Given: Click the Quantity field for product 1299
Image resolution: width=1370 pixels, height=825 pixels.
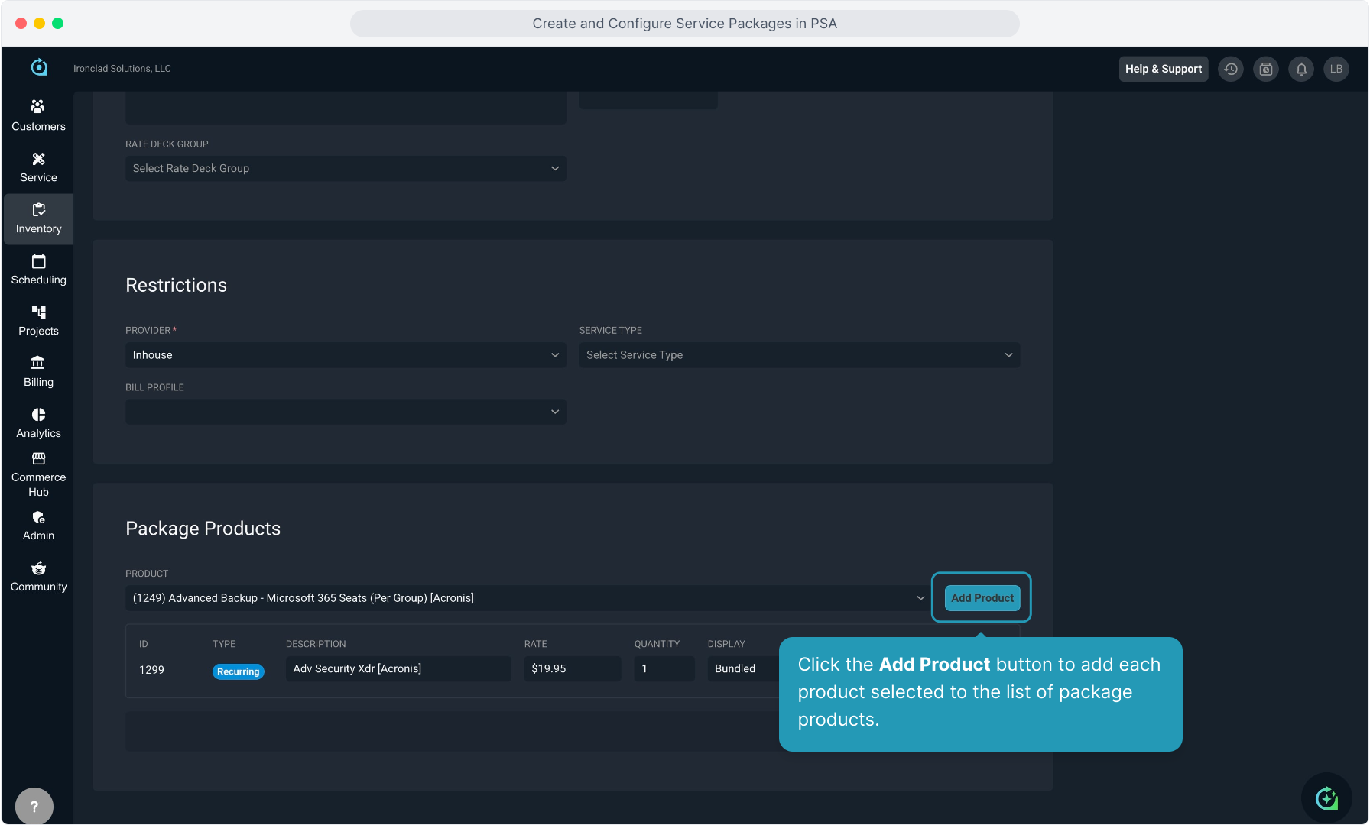Looking at the screenshot, I should tap(664, 668).
